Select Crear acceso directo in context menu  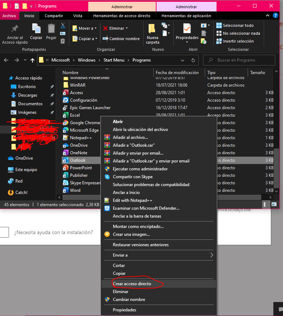click(132, 284)
